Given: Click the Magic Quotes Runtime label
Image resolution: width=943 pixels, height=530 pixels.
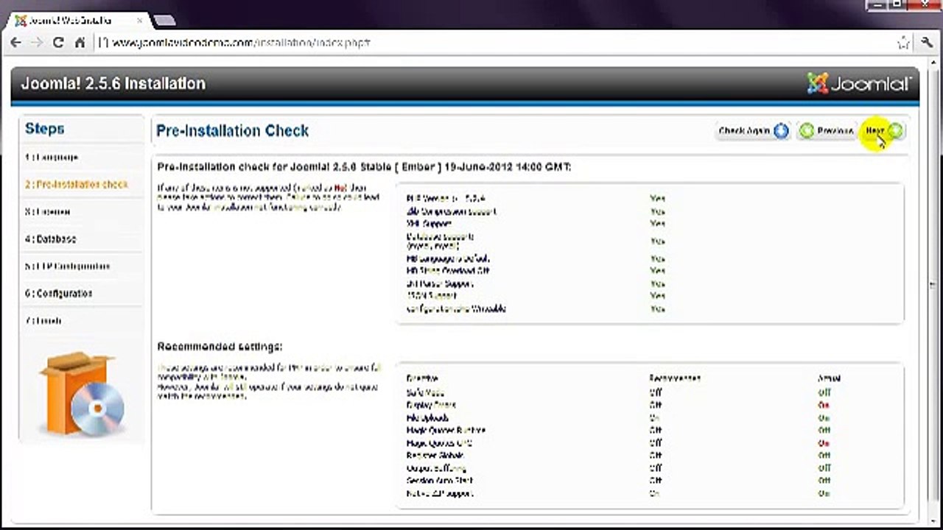Looking at the screenshot, I should [x=446, y=431].
